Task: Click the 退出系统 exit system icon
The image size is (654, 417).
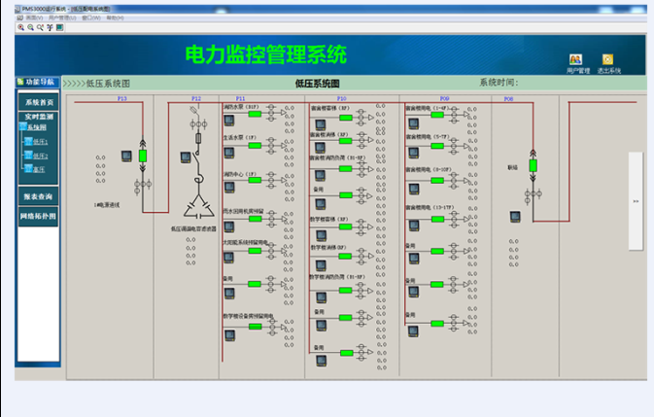Action: [x=608, y=60]
